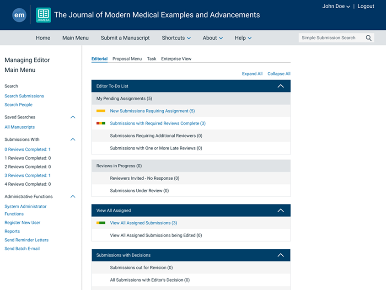Viewport: 386px width, 290px height.
Task: Click 1 Reviews Completed: 0 text
Action: tap(27, 158)
